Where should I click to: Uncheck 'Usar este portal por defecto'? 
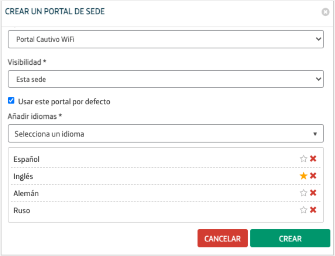[x=11, y=101]
